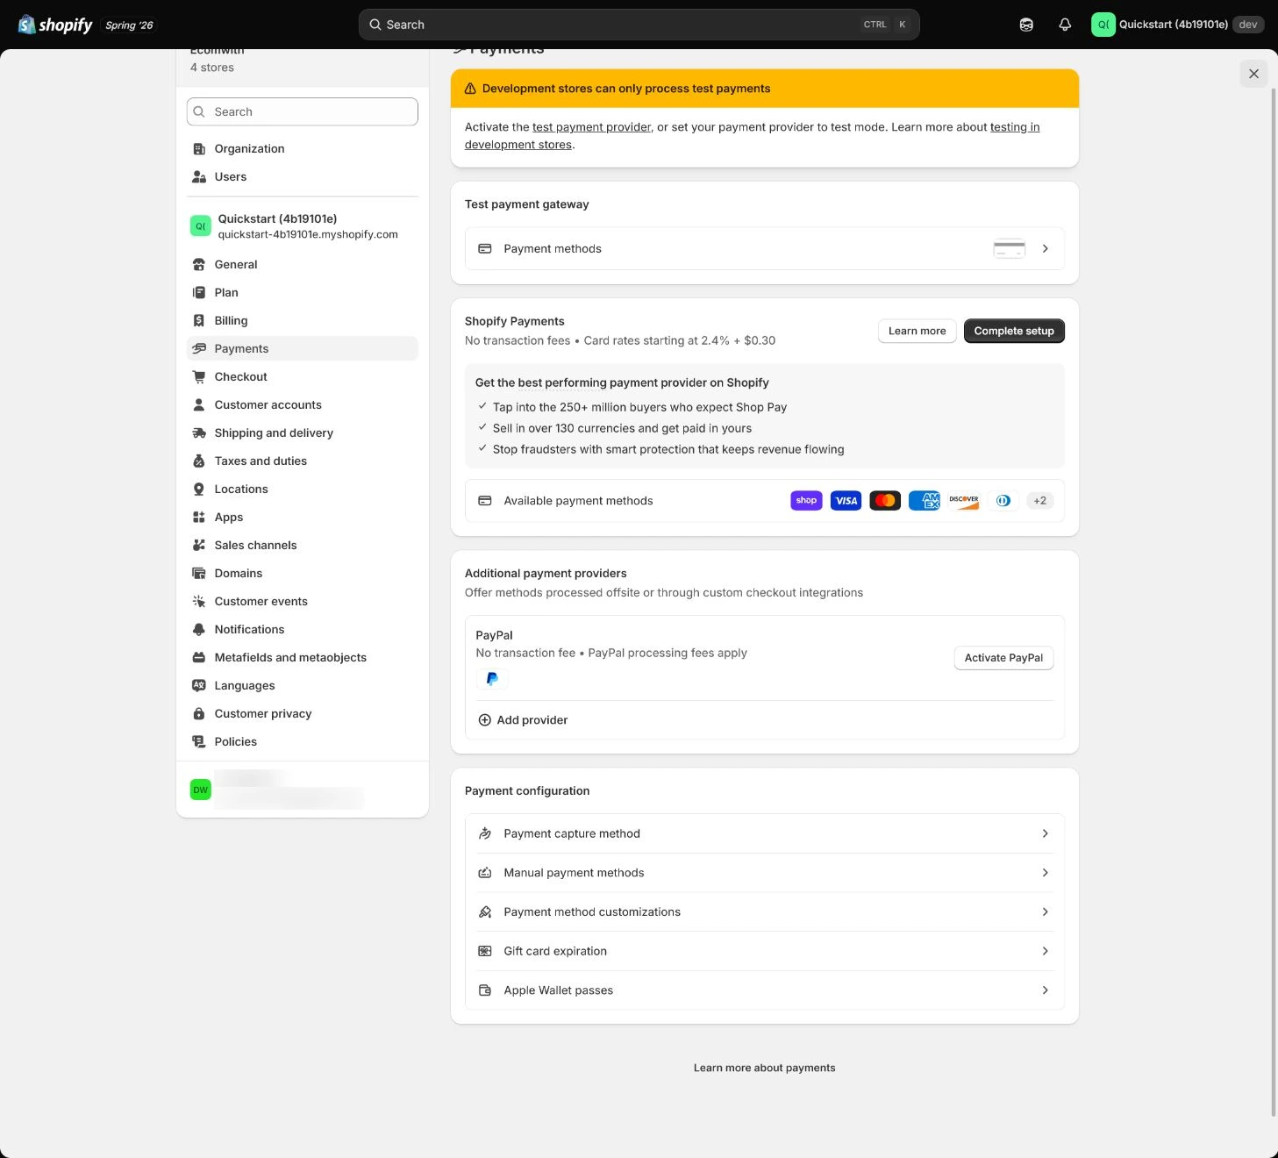Open Payment method customizations row chevron

(1045, 912)
